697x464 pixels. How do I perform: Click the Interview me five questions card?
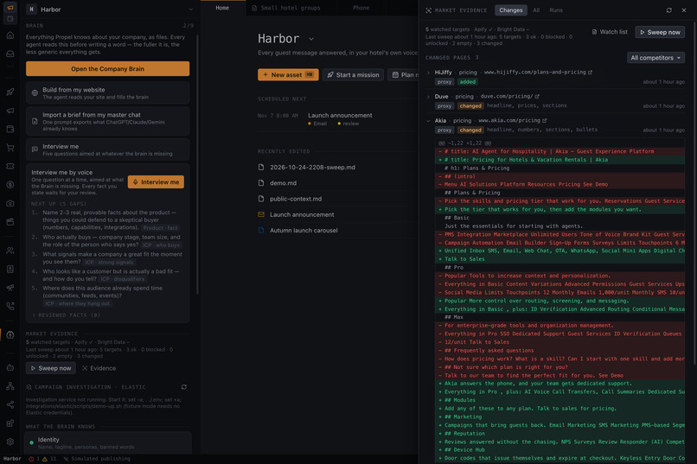coord(107,149)
